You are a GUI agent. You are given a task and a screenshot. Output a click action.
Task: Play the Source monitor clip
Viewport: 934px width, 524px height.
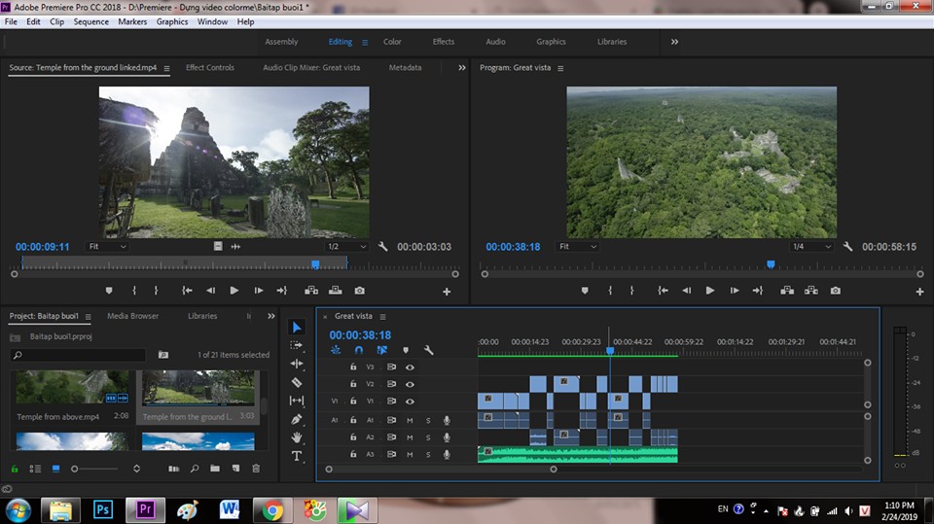point(234,291)
